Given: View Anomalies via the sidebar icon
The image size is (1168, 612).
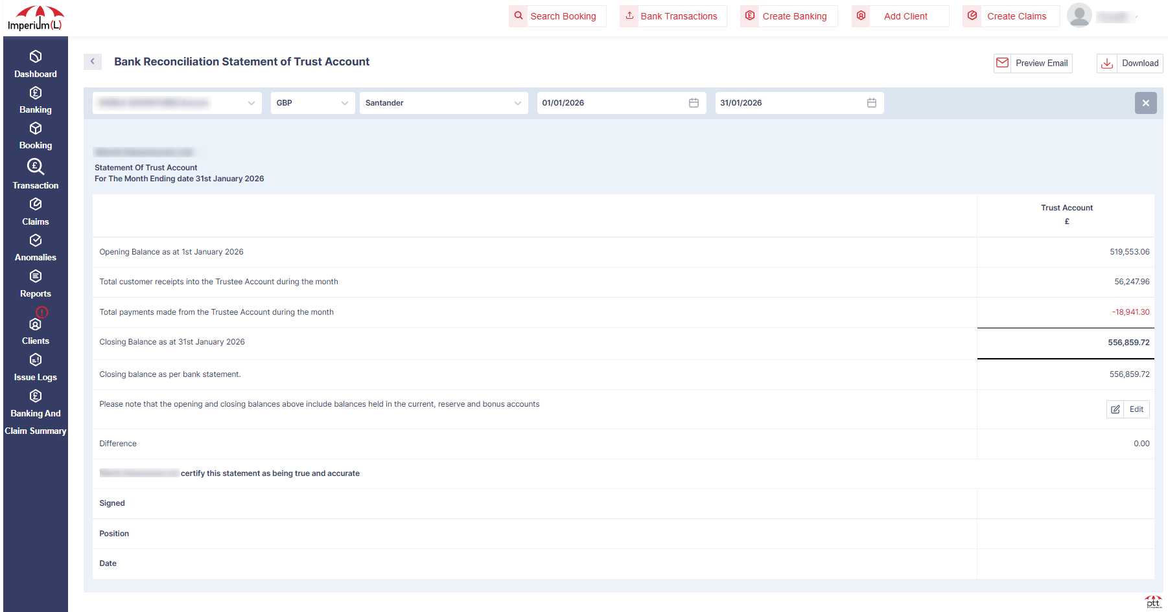Looking at the screenshot, I should pyautogui.click(x=36, y=240).
